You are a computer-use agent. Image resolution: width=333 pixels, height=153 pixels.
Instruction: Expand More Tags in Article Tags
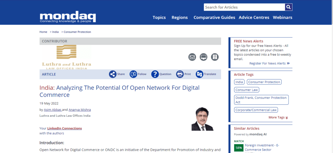tap(278, 117)
